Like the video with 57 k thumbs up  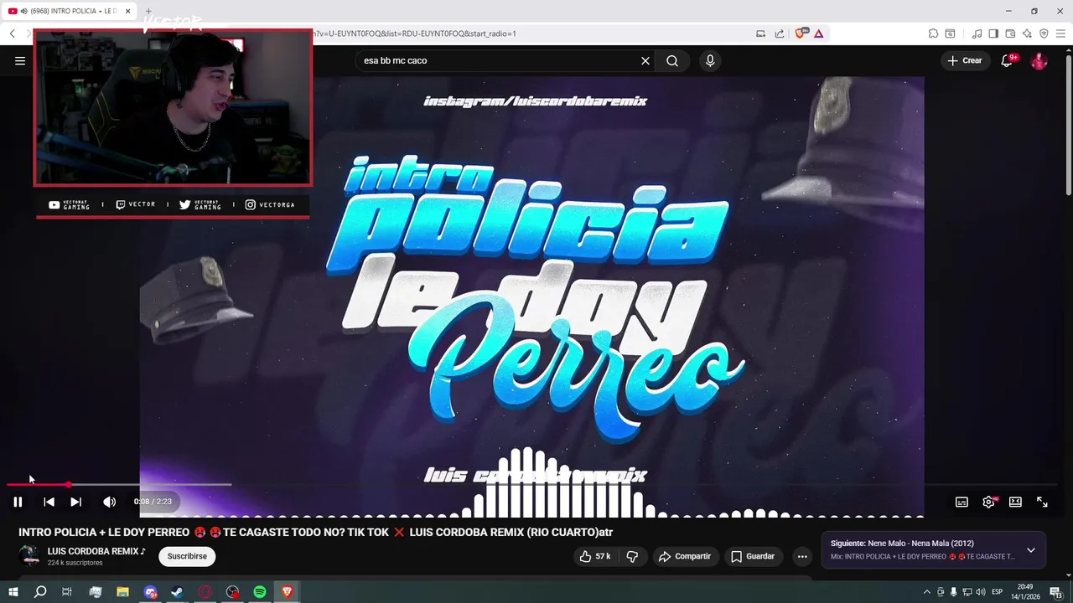pyautogui.click(x=595, y=556)
